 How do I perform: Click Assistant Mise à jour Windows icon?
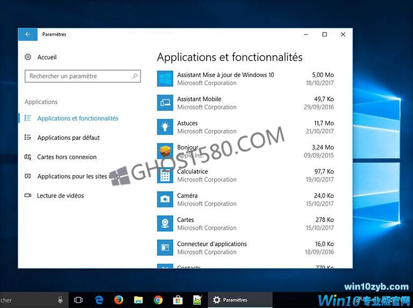pyautogui.click(x=165, y=79)
